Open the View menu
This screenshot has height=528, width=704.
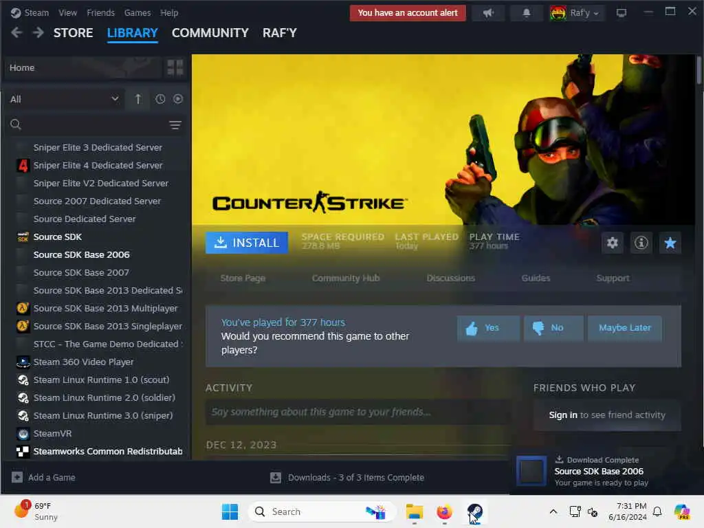point(67,12)
